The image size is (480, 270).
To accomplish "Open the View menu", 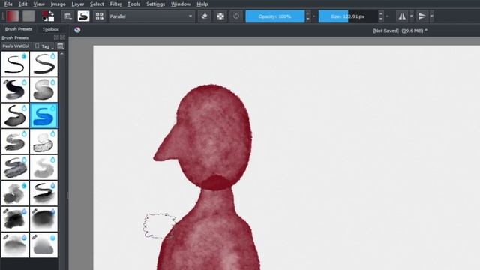I will [x=39, y=4].
